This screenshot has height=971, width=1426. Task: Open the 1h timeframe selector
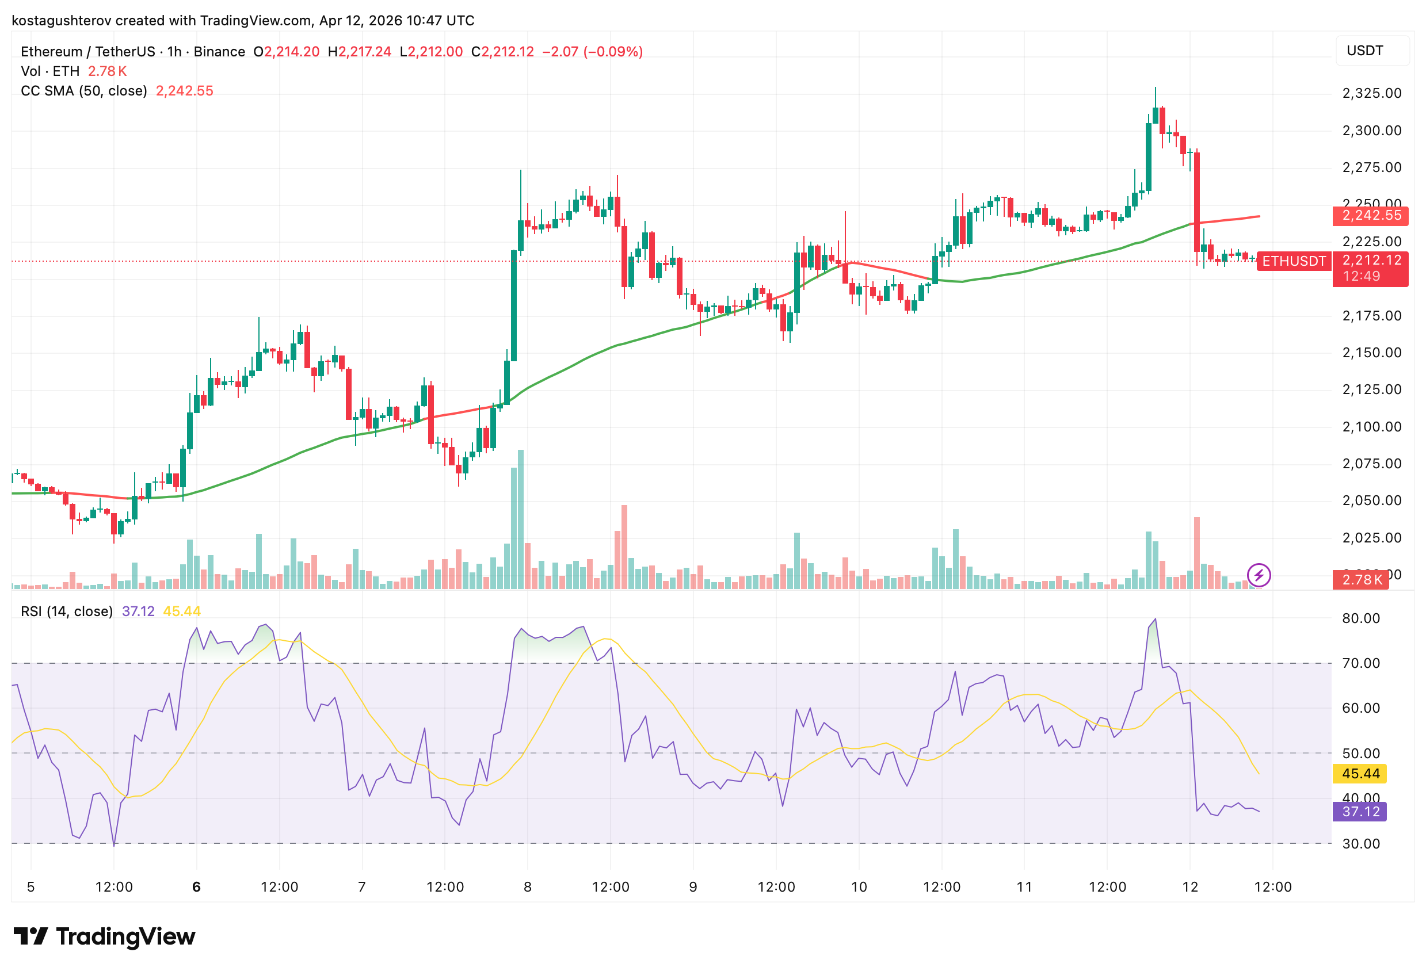tap(174, 52)
